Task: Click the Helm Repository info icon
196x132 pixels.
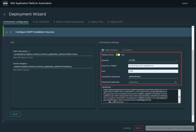Action: pyautogui.click(x=30, y=51)
